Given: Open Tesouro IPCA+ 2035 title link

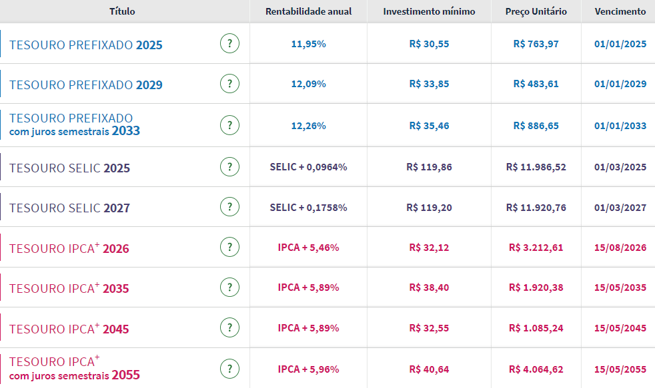Looking at the screenshot, I should (69, 289).
